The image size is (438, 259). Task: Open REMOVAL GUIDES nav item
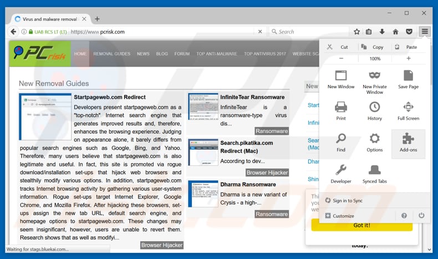(x=112, y=54)
